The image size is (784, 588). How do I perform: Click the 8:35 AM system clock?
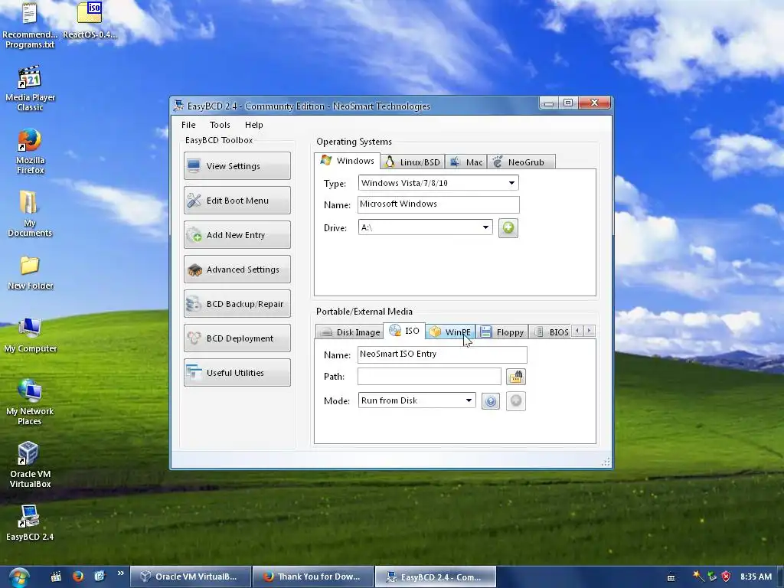[756, 577]
